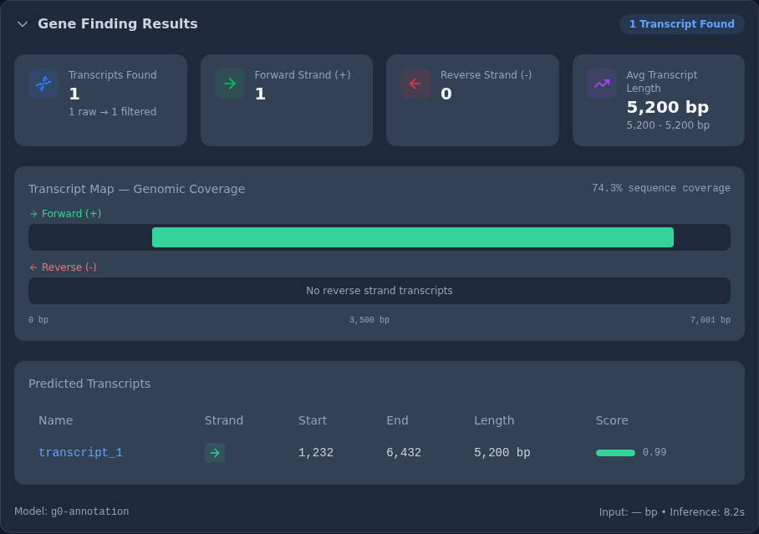This screenshot has width=759, height=534.
Task: Click the Start column header
Action: (313, 420)
